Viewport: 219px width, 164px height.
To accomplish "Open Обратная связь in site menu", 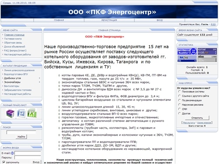I will click(x=13, y=43).
